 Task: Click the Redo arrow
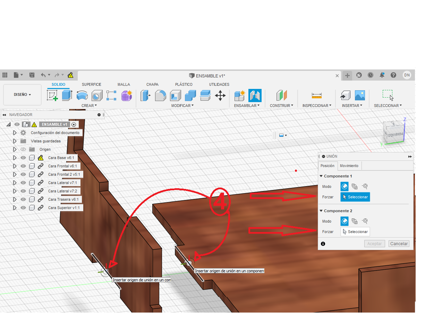point(57,75)
